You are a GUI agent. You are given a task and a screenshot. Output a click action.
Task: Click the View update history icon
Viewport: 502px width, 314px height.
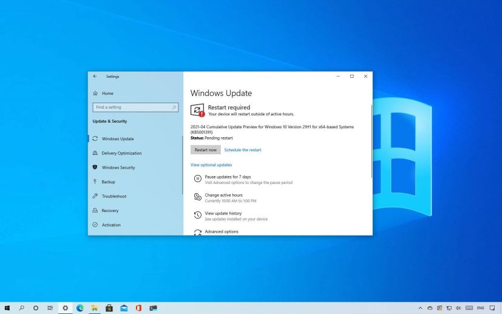(197, 216)
